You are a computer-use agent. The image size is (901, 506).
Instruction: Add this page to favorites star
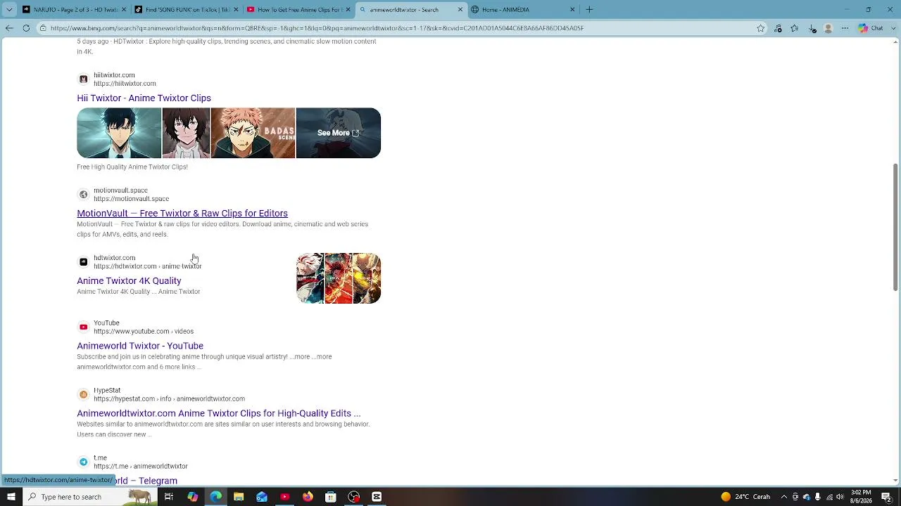761,28
